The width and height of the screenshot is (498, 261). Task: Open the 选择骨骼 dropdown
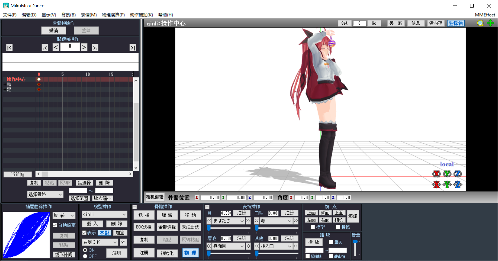tap(45, 194)
